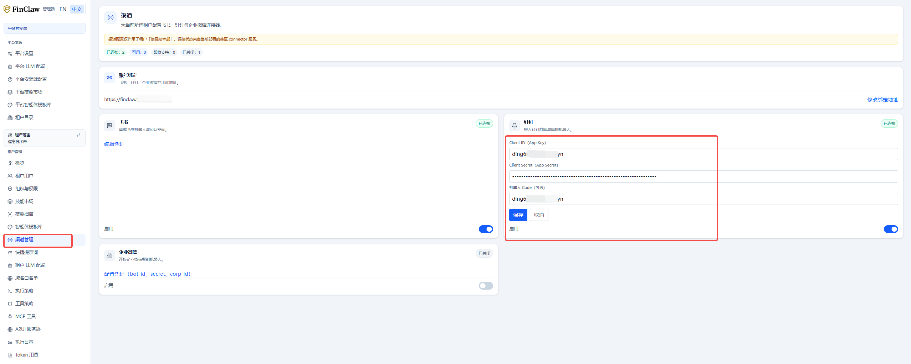Click the chat icon on 飞书 card
The height and width of the screenshot is (364, 911).
coord(109,126)
